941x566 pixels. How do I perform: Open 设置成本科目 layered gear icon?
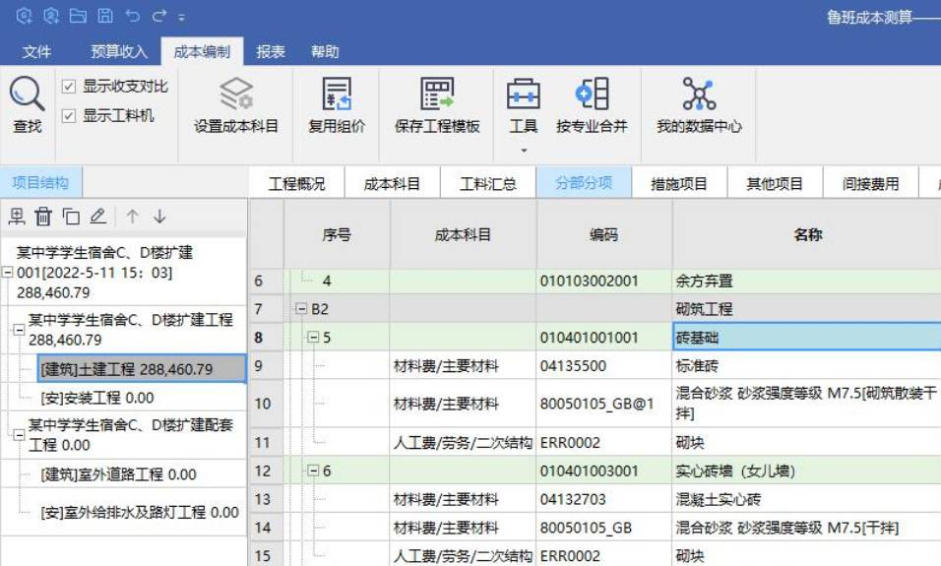coord(236,94)
